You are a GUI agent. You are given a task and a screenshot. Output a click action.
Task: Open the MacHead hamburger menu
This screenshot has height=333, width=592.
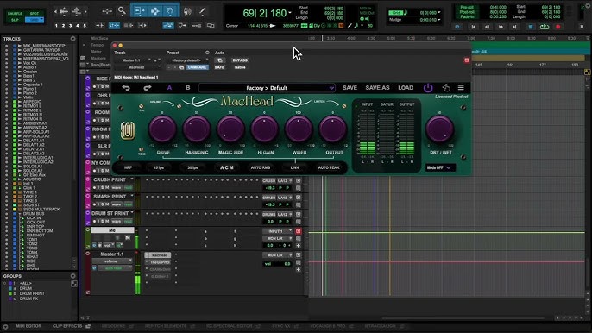pyautogui.click(x=461, y=88)
